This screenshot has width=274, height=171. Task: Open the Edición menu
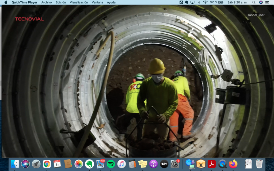pos(61,2)
